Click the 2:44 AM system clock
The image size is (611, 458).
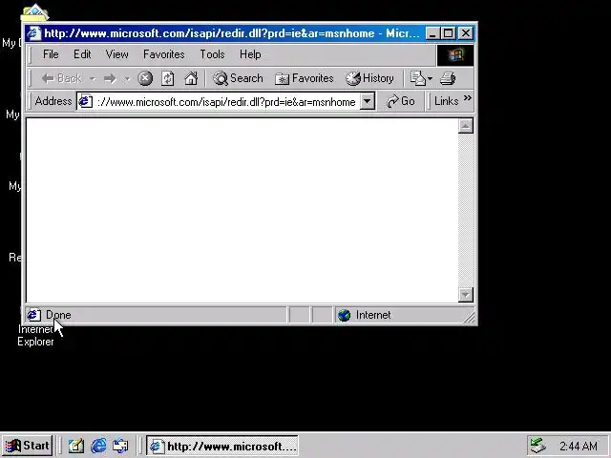point(579,446)
